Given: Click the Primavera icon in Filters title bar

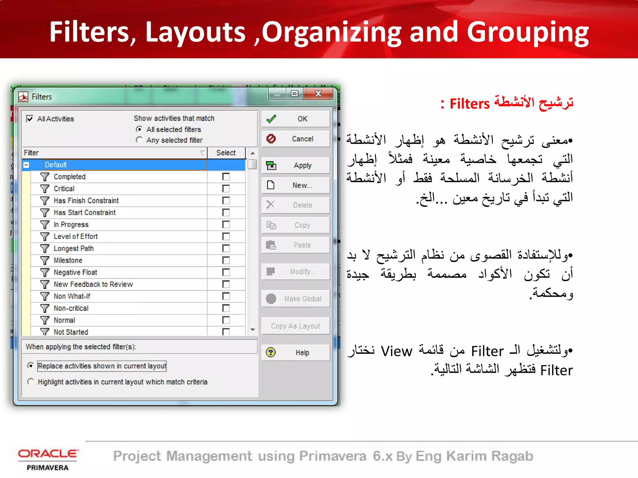Looking at the screenshot, I should 23,97.
